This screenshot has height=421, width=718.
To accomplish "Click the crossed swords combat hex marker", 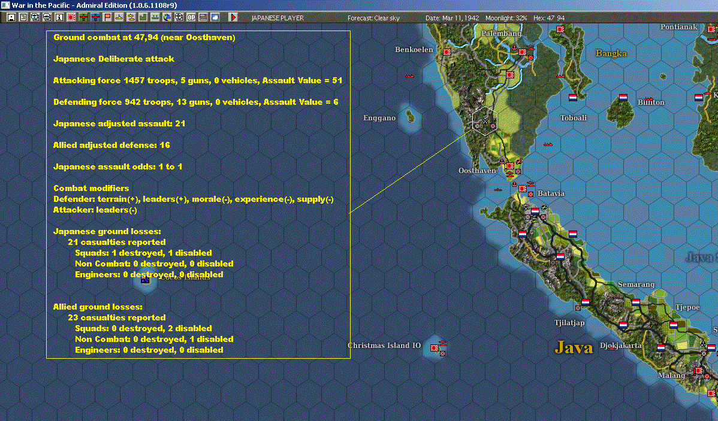I will click(485, 121).
